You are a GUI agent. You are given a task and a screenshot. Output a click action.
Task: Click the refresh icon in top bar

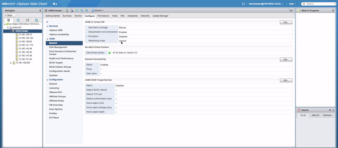[x=243, y=4]
